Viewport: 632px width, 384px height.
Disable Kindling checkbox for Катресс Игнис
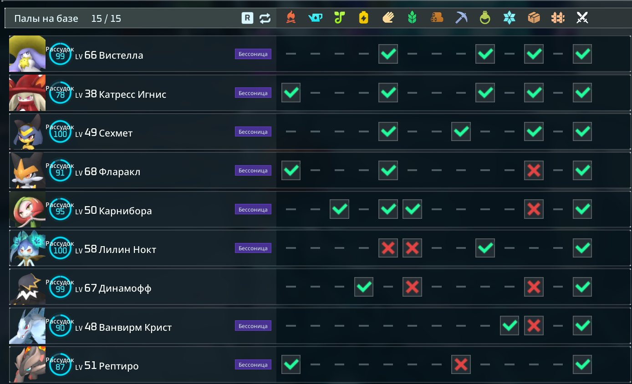pos(291,93)
